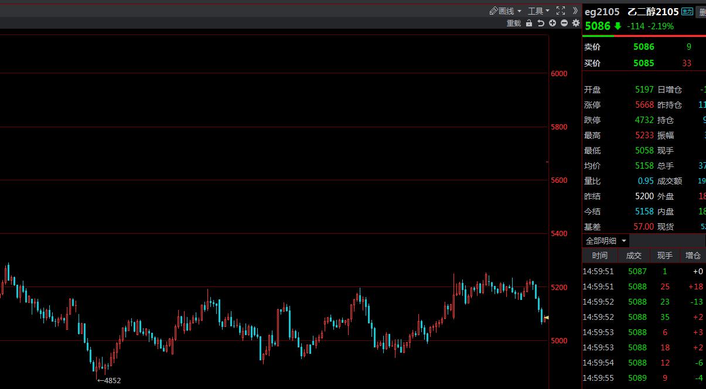The width and height of the screenshot is (706, 389).
Task: Click the 4852 low price label on chart
Action: [110, 380]
